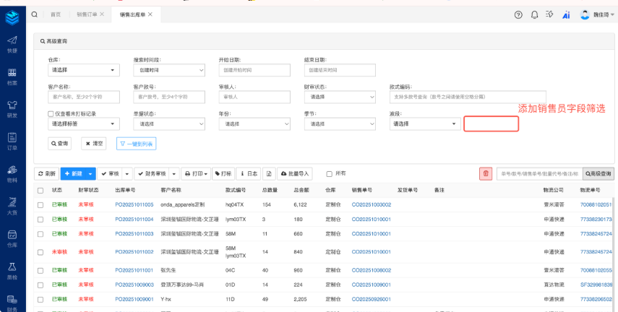Click the help question mark icon
This screenshot has width=618, height=312.
click(x=518, y=14)
